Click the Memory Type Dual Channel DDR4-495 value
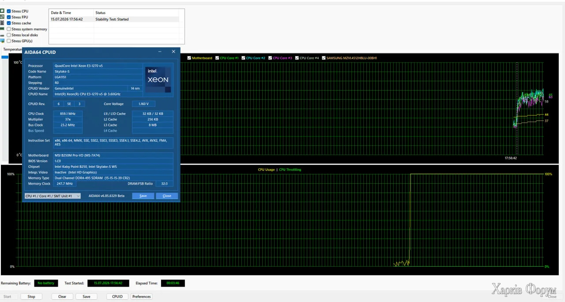This screenshot has width=565, height=302. coord(113,178)
